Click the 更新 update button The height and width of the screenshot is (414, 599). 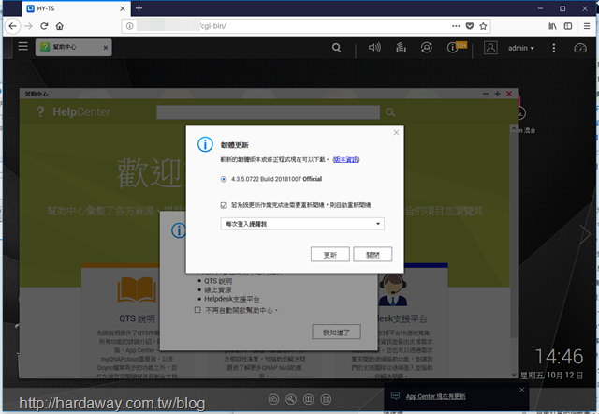coord(330,255)
